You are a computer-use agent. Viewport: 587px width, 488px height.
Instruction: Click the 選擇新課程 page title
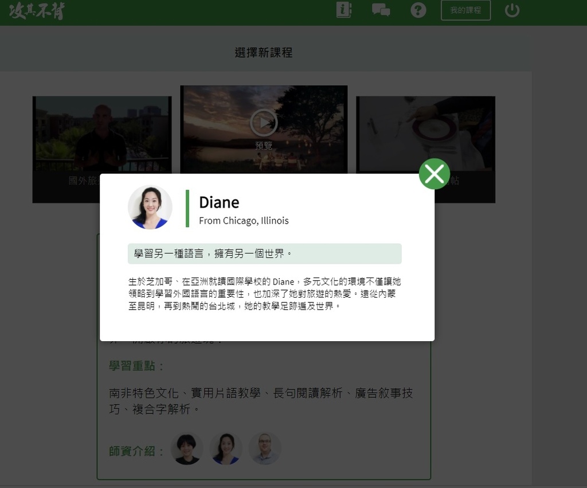[264, 52]
